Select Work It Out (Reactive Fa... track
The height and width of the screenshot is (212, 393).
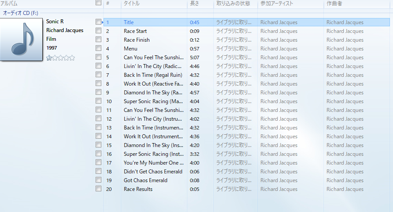coord(153,84)
